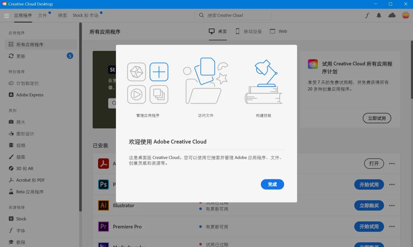This screenshot has height=247, width=413.
Task: Open more options for Photoshop row
Action: pos(392,184)
